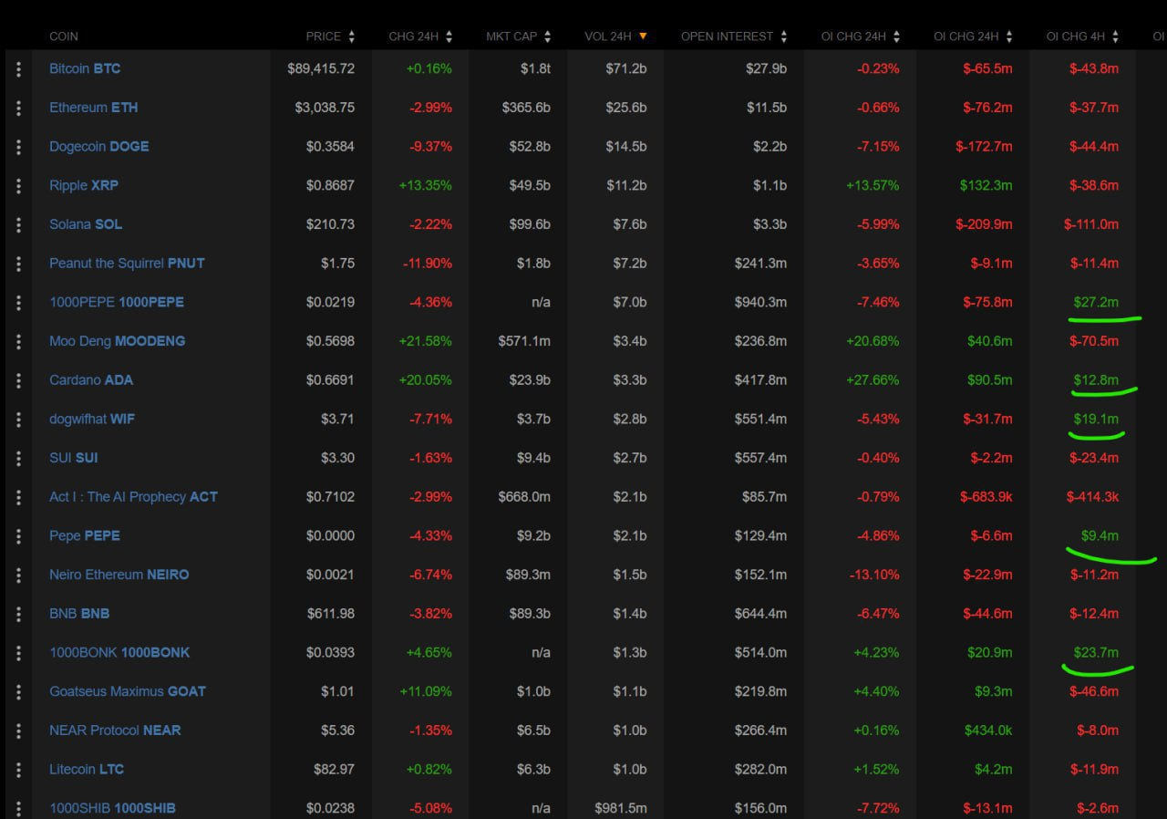
Task: Click the three-dot menu for BNB row
Action: point(18,614)
